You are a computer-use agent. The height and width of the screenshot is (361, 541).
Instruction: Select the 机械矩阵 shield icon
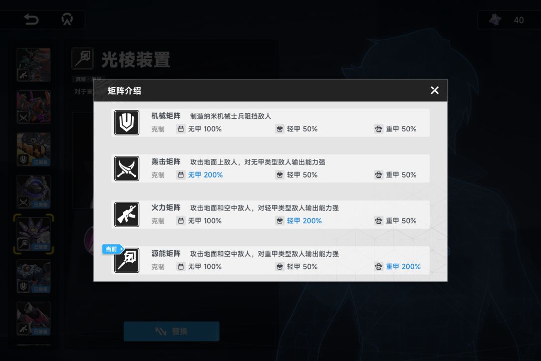(x=127, y=123)
